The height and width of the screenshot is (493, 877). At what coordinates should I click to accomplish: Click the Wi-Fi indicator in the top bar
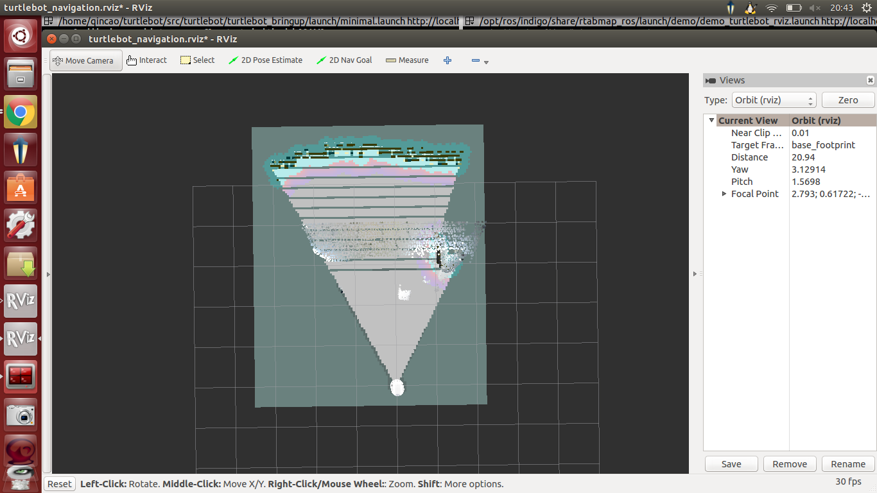tap(772, 8)
